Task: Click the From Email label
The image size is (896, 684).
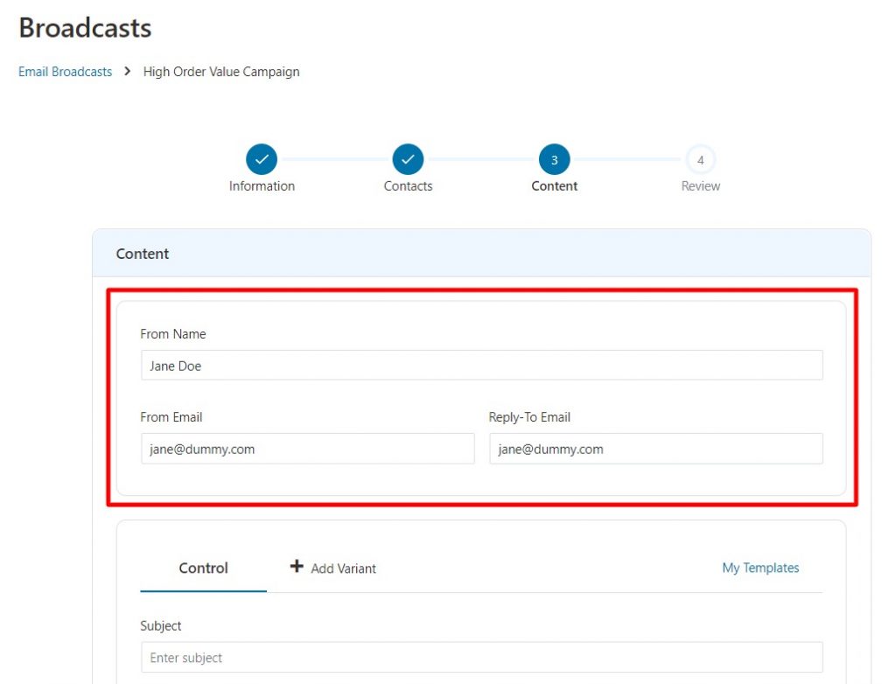Action: point(171,417)
